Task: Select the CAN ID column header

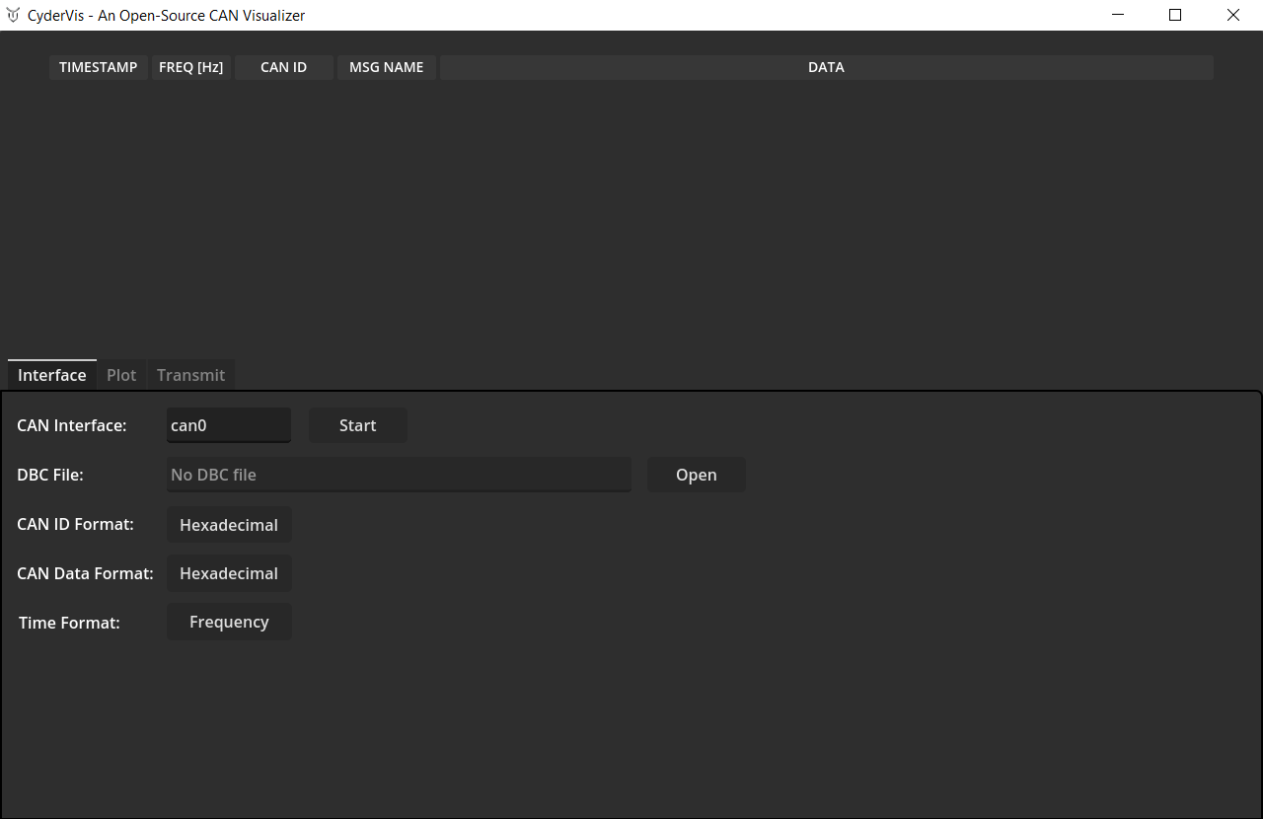Action: coord(283,67)
